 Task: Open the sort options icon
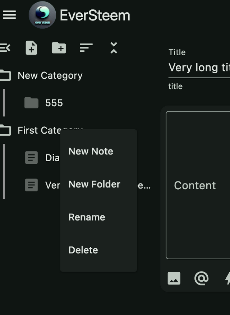[86, 48]
